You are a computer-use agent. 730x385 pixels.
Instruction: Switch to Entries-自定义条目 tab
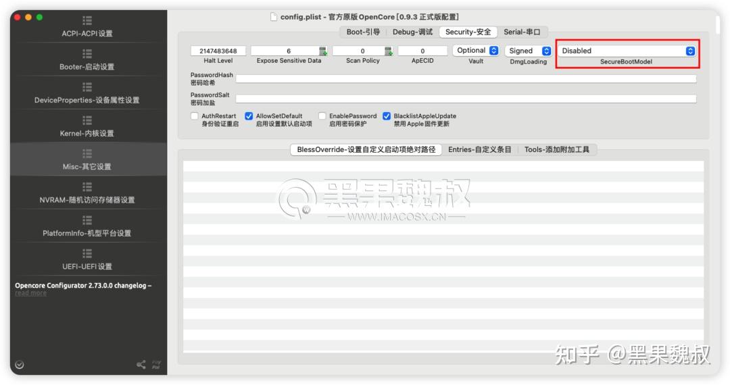pos(479,150)
